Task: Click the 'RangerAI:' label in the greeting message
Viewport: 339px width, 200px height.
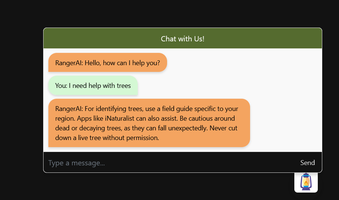Action: click(69, 63)
